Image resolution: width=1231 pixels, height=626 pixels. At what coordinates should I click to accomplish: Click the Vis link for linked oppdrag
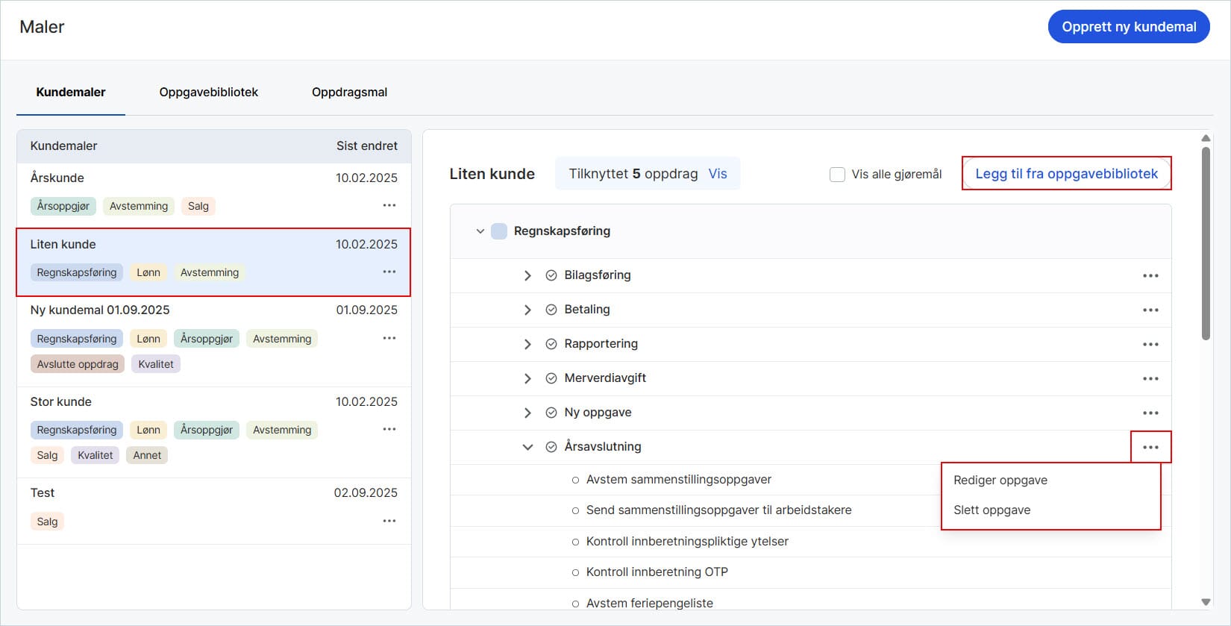(x=717, y=174)
